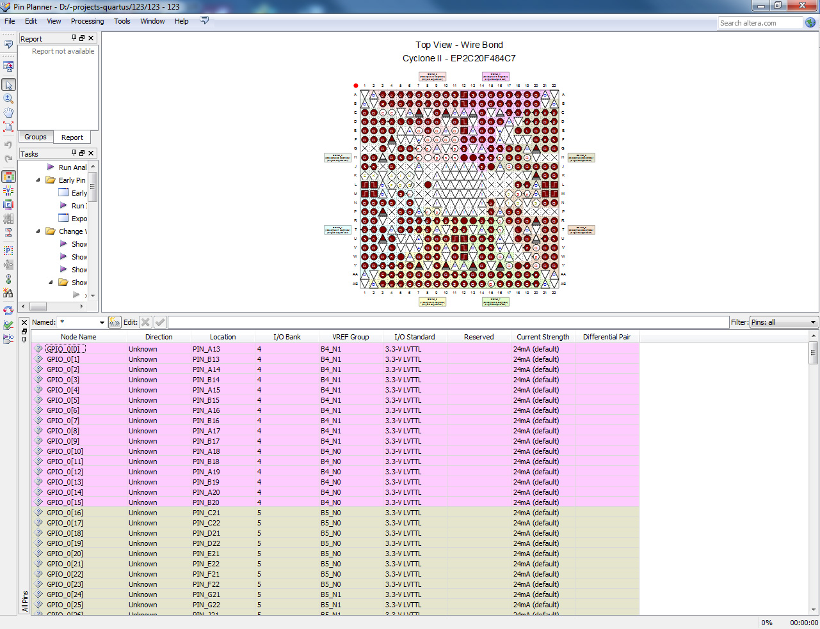Screen dimensions: 820x629
Task: Switch to the Report tab
Action: (72, 137)
